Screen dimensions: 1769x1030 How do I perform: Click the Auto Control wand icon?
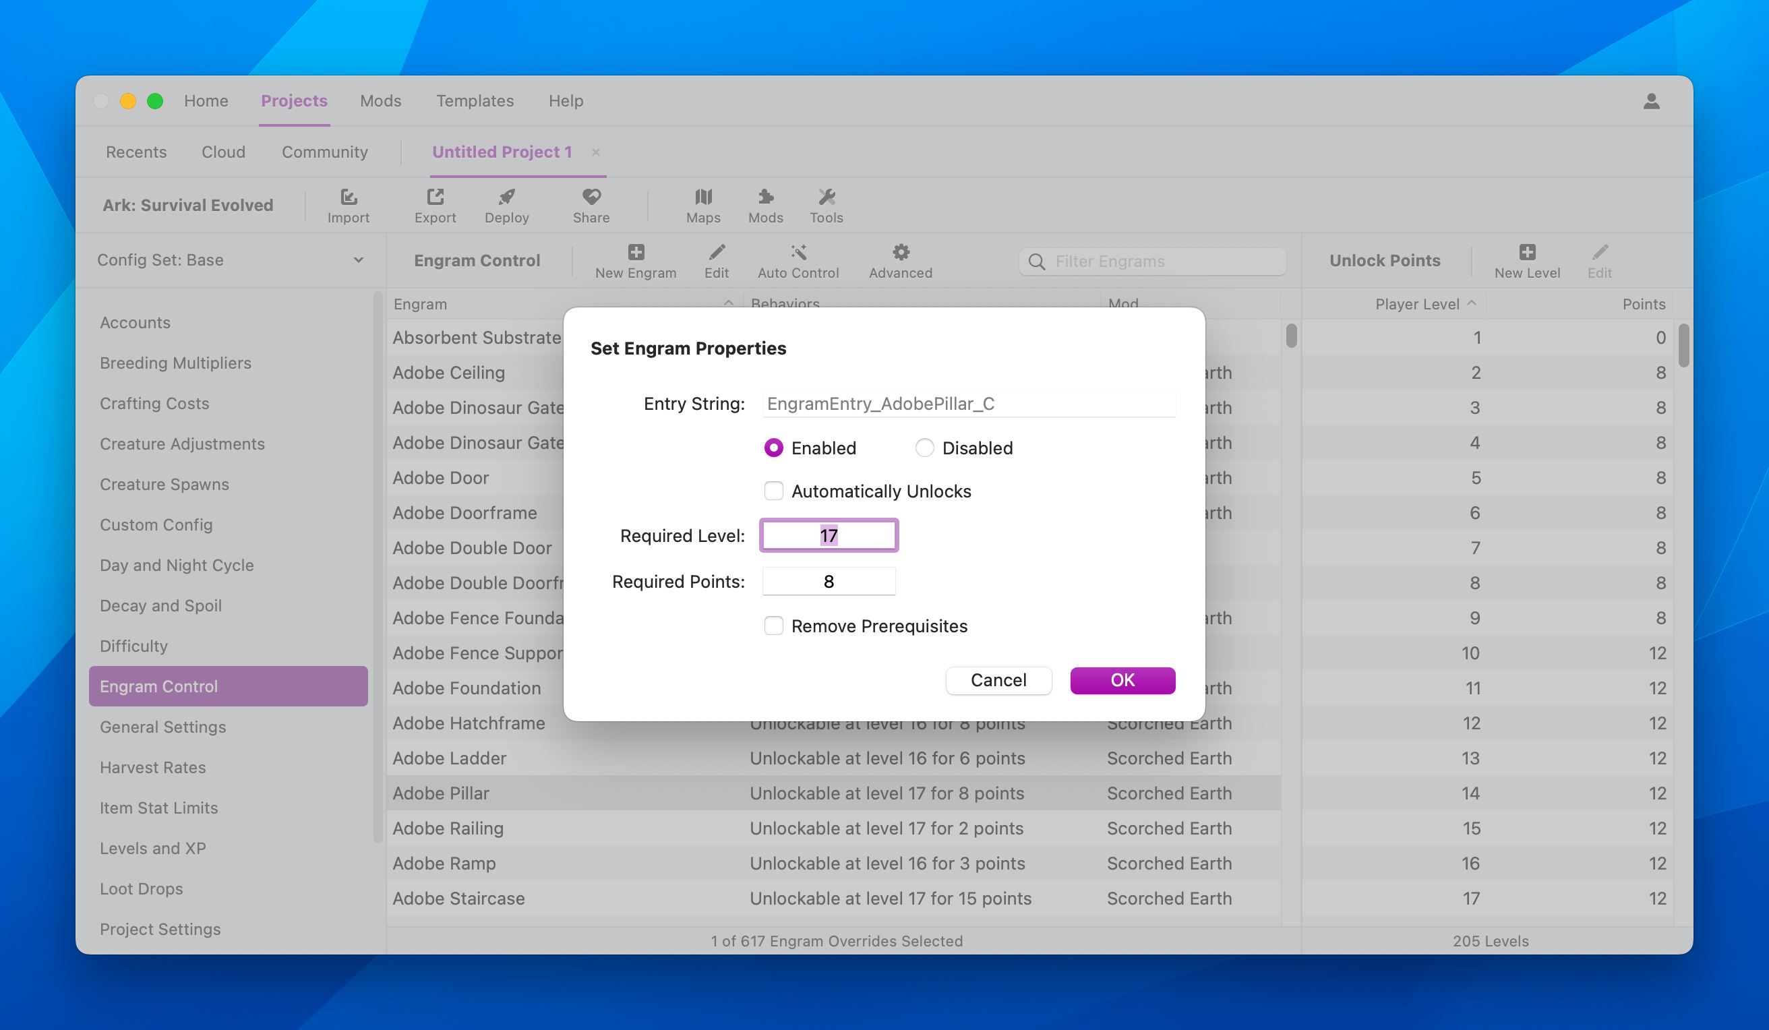coord(798,252)
